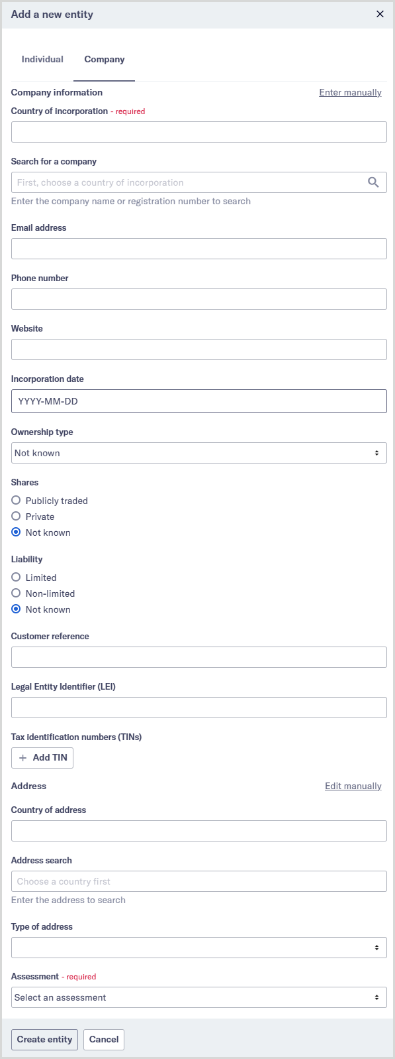
Task: Select Publicly traded under Shares
Action: tap(15, 500)
